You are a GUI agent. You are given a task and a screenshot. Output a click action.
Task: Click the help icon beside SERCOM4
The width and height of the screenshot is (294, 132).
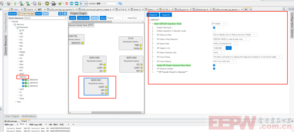point(23,86)
